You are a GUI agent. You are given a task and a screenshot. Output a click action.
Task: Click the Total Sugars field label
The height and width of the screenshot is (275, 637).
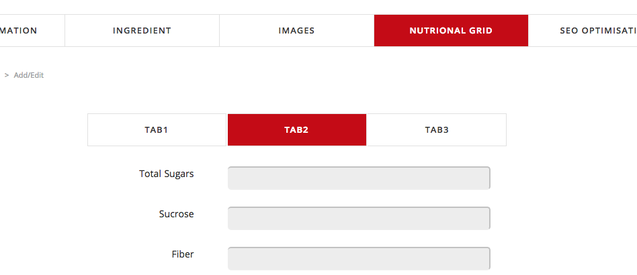click(166, 174)
